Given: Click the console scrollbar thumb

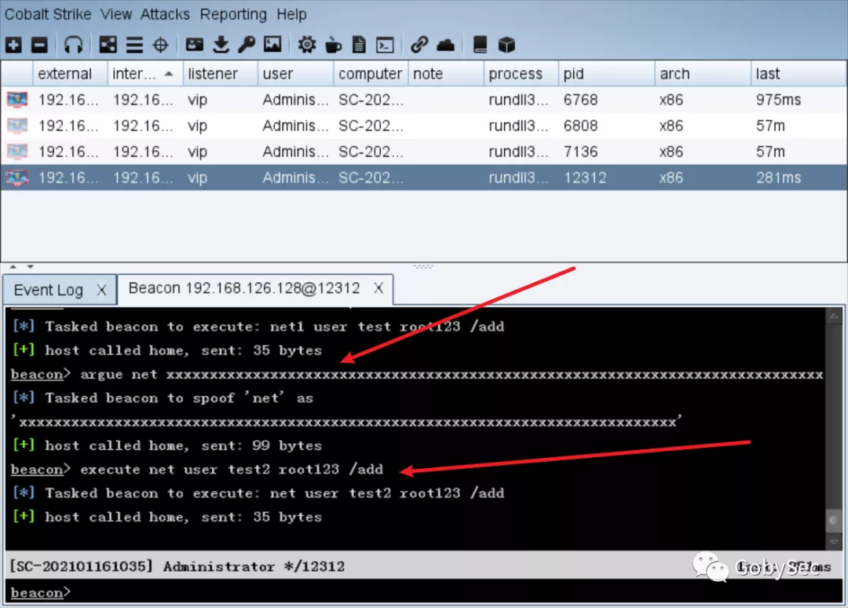Looking at the screenshot, I should click(833, 521).
